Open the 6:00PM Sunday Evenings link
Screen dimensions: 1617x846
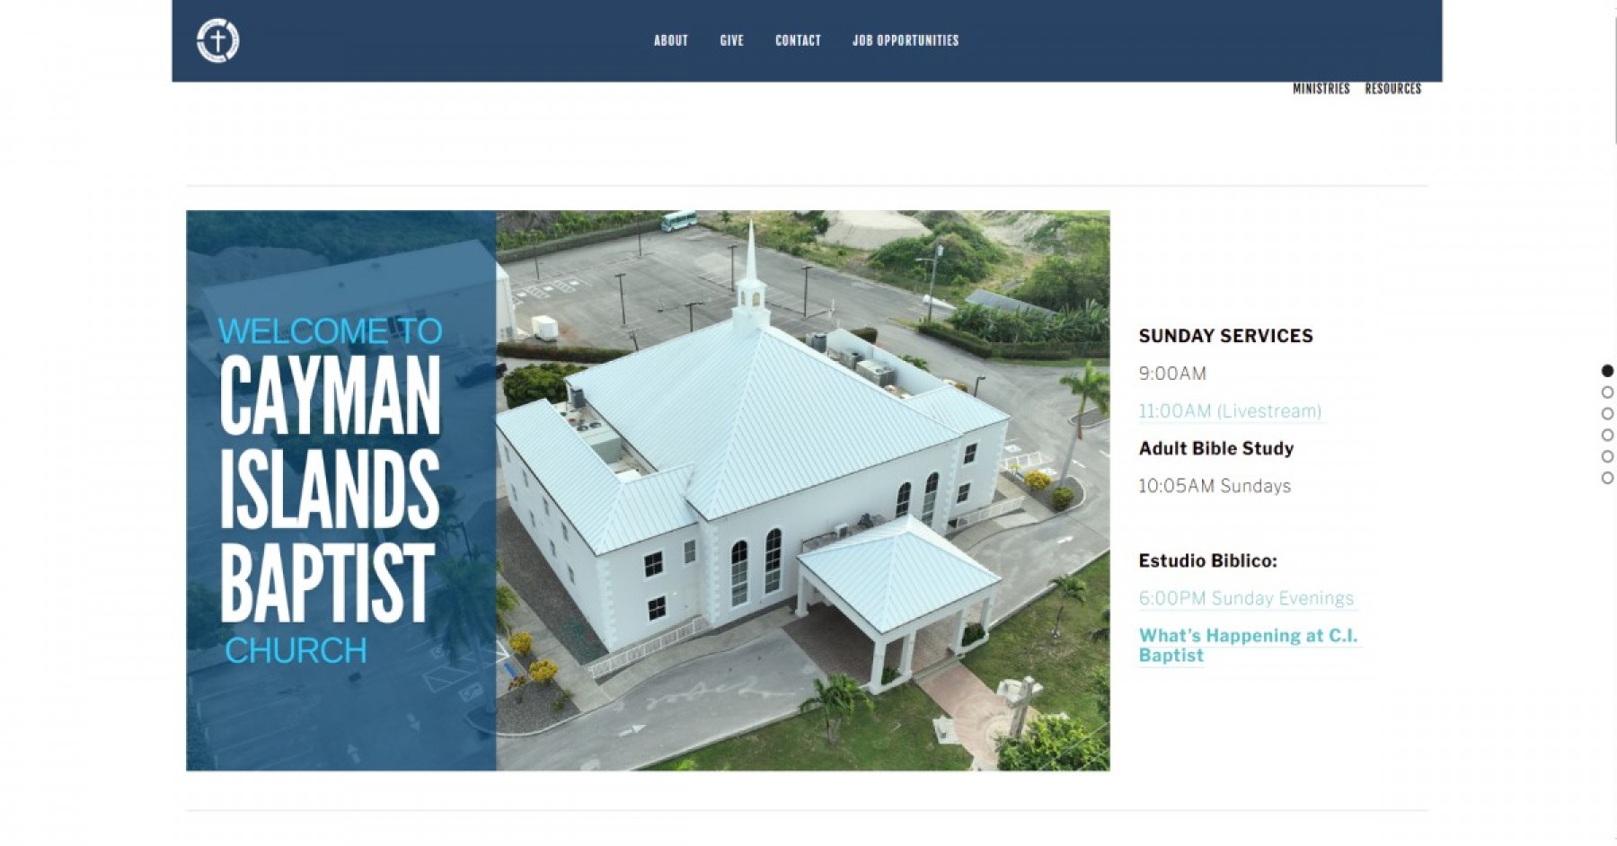(x=1246, y=598)
